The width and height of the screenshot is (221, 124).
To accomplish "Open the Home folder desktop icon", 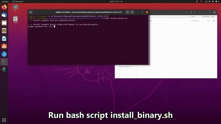I will point(15,8).
